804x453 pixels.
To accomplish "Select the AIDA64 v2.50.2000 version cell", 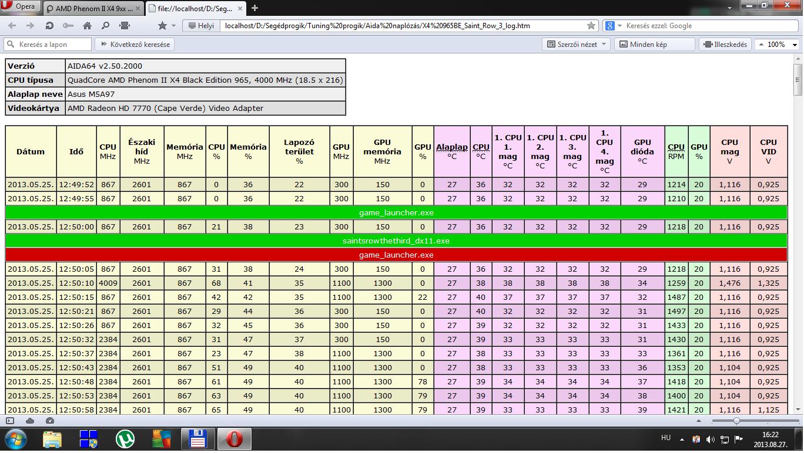I will tap(206, 66).
